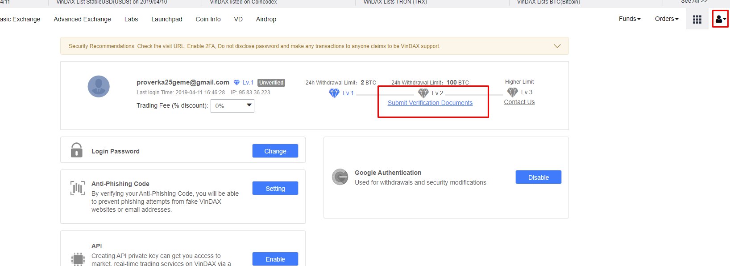Image resolution: width=730 pixels, height=266 pixels.
Task: Click the Anti-Phishing Code Setting button
Action: (x=275, y=188)
